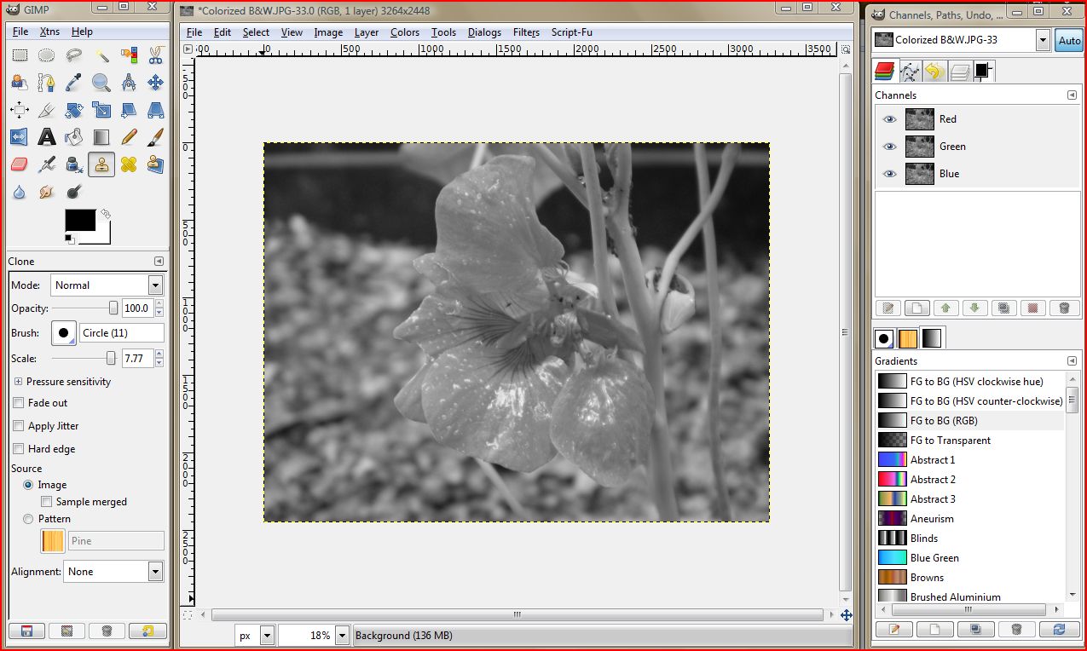The height and width of the screenshot is (651, 1087).
Task: Select the Bucket Fill tool
Action: click(x=73, y=137)
